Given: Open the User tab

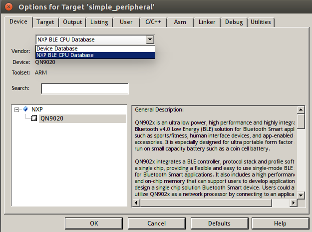Looking at the screenshot, I should tap(126, 22).
